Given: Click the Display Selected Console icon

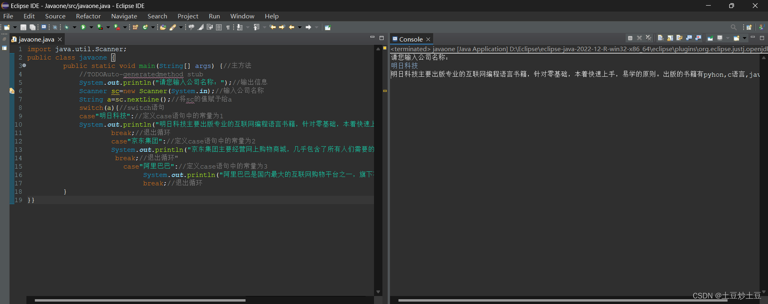Looking at the screenshot, I should pos(720,38).
